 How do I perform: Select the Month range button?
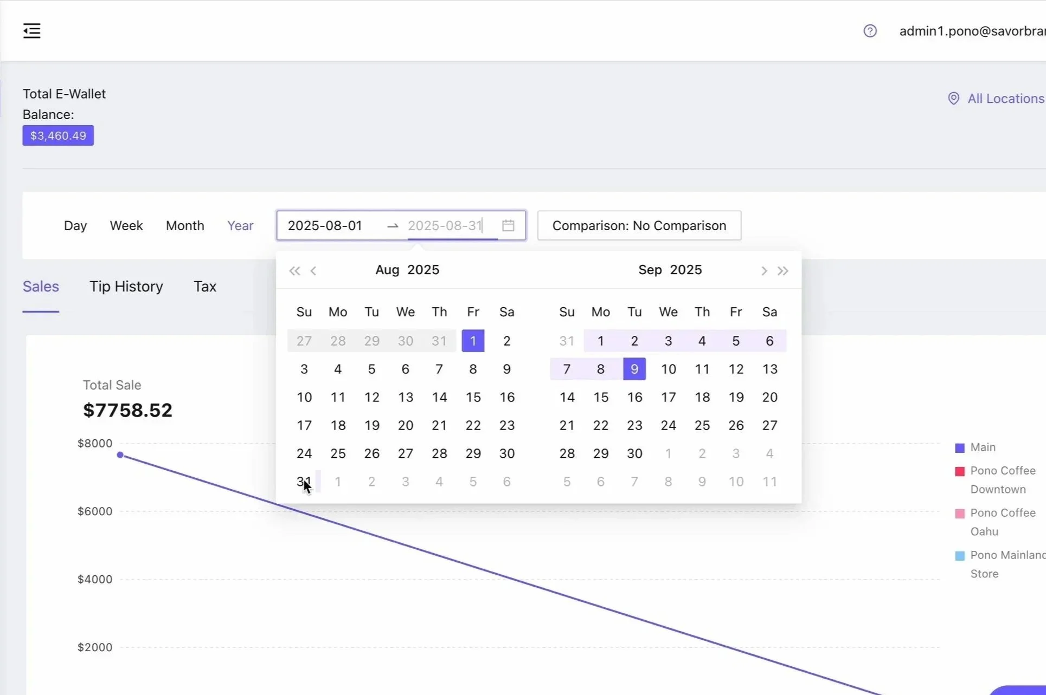coord(185,225)
